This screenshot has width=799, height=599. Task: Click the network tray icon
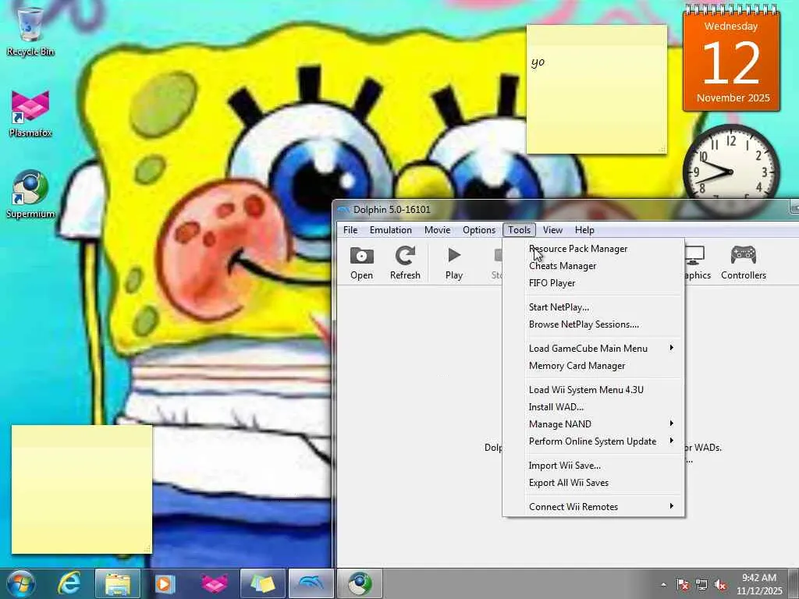tap(701, 585)
